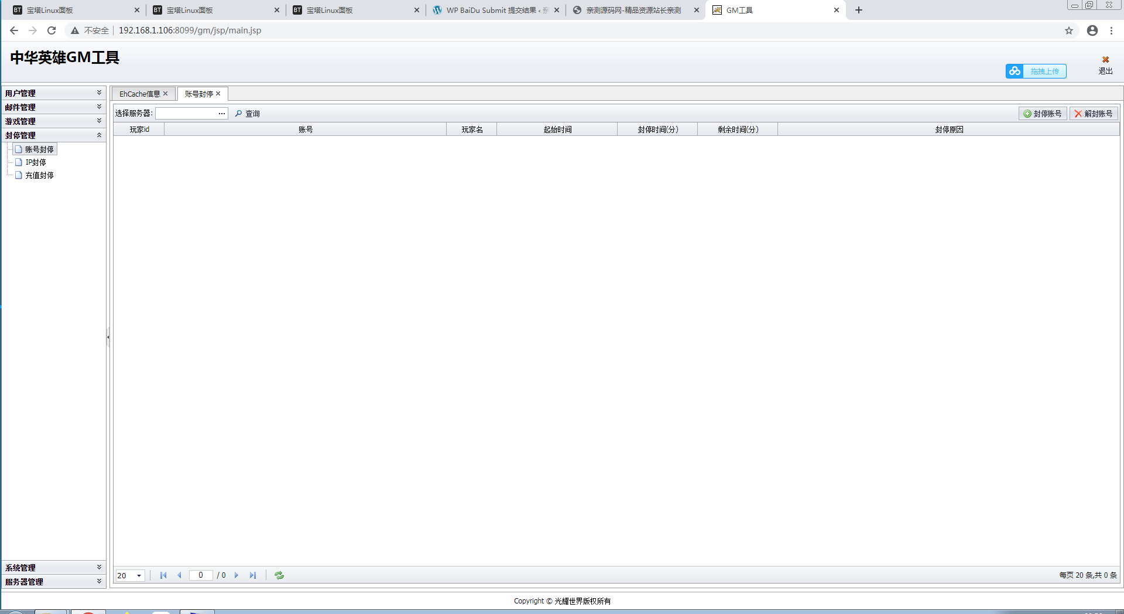This screenshot has height=614, width=1124.
Task: Switch to the 亲测源码网 browser tab
Action: (x=636, y=10)
